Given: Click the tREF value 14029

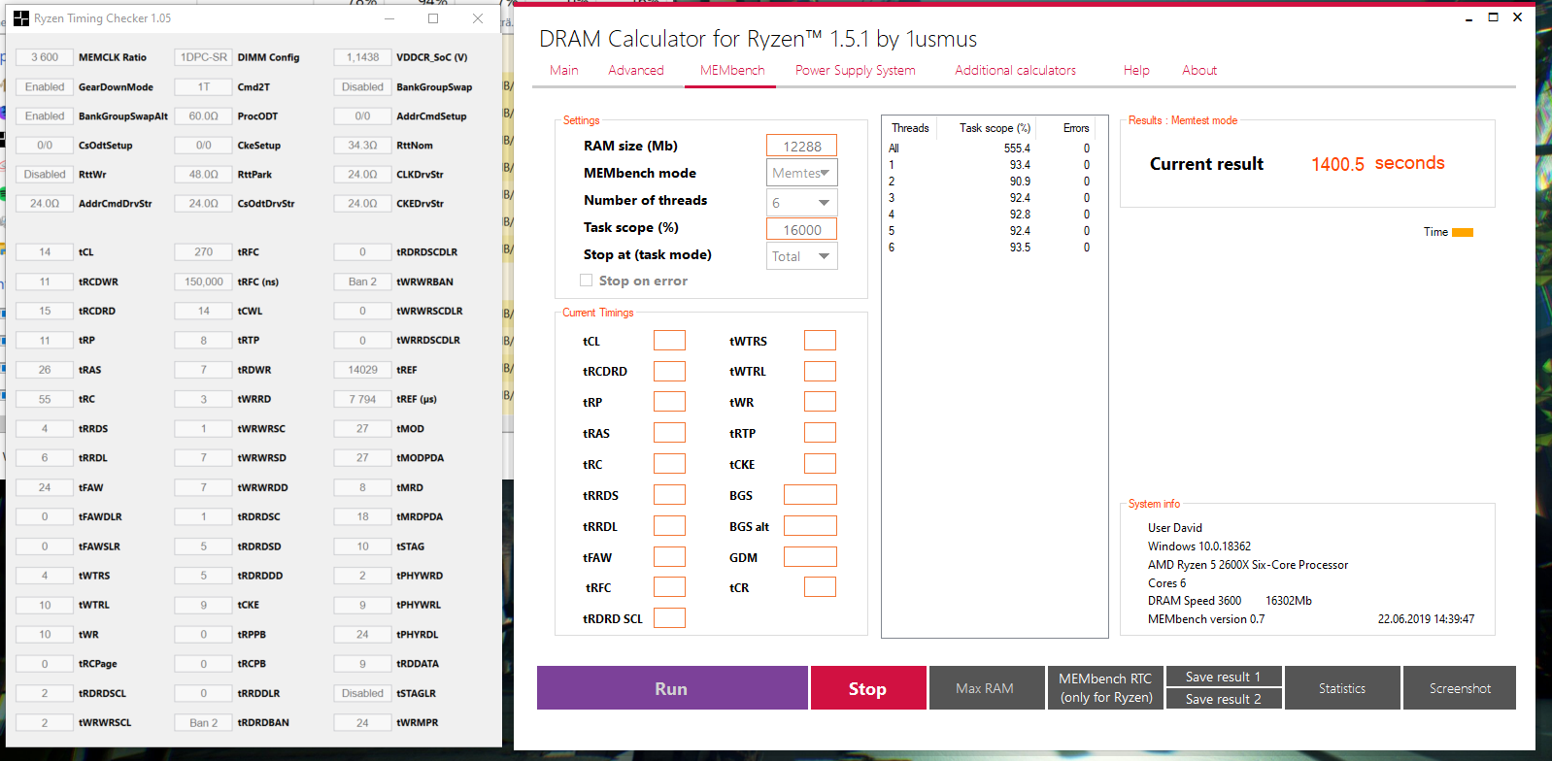Looking at the screenshot, I should [x=362, y=370].
